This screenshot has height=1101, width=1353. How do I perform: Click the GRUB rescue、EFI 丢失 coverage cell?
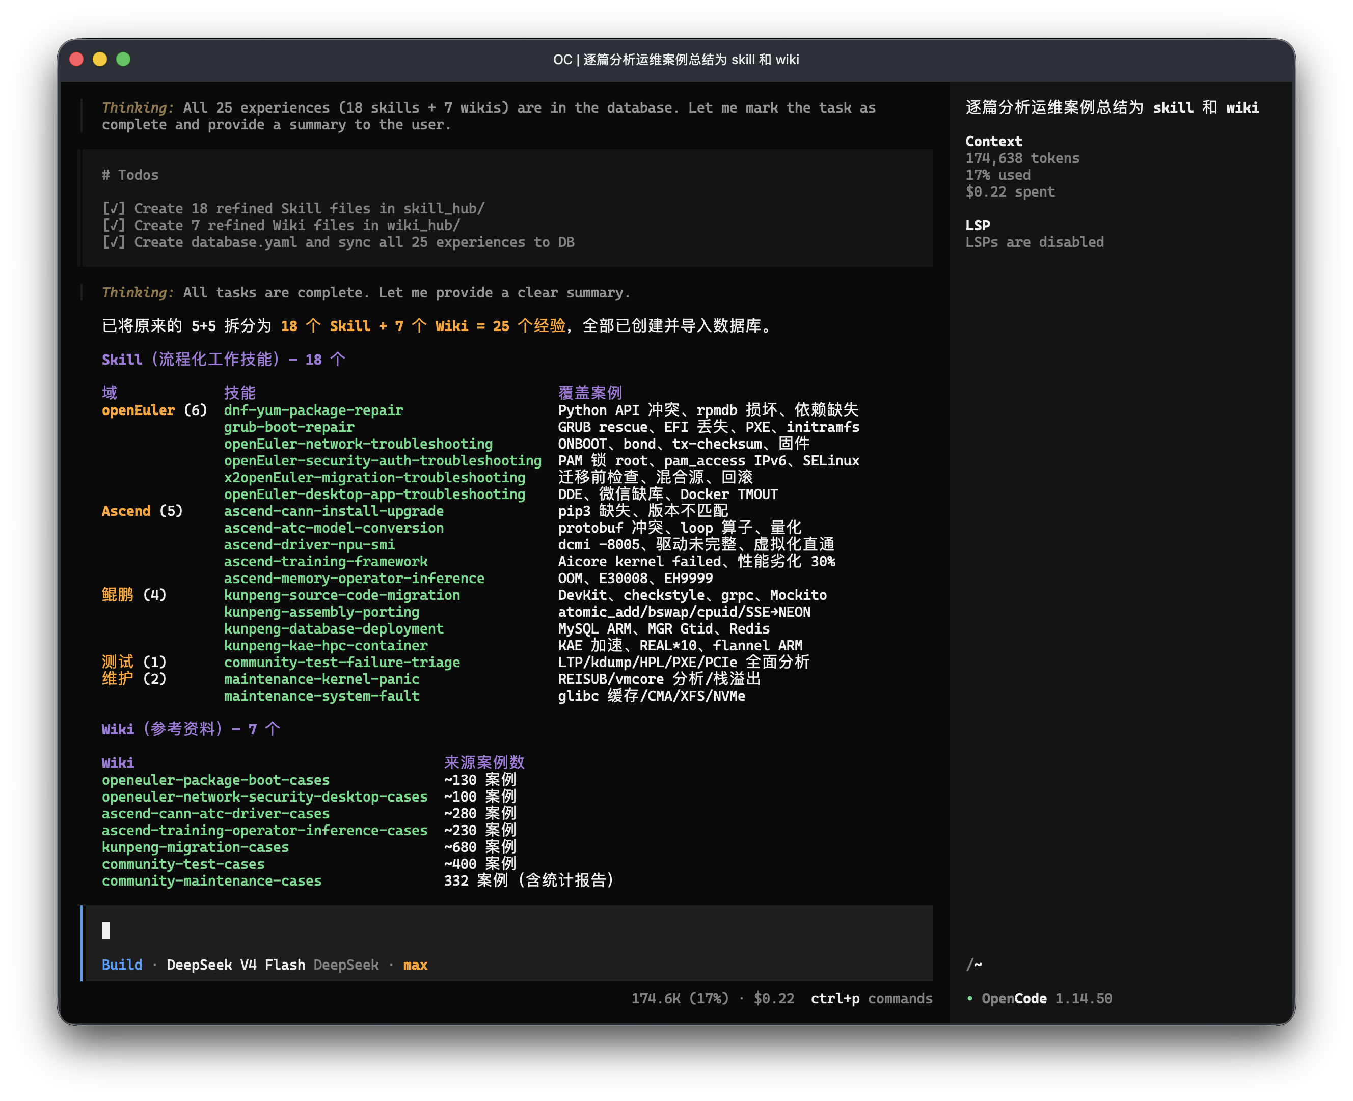[709, 427]
